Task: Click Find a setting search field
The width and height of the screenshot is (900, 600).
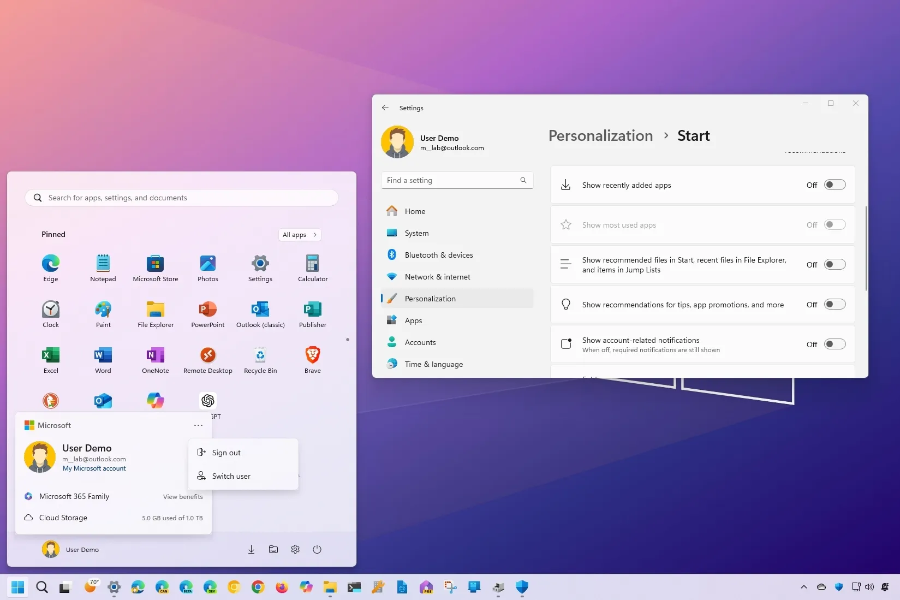Action: click(457, 180)
